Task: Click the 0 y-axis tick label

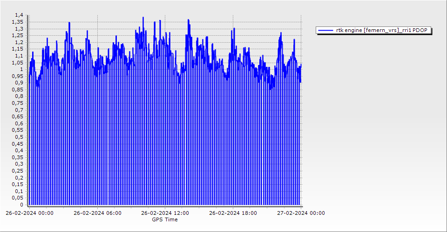Action: click(21, 205)
